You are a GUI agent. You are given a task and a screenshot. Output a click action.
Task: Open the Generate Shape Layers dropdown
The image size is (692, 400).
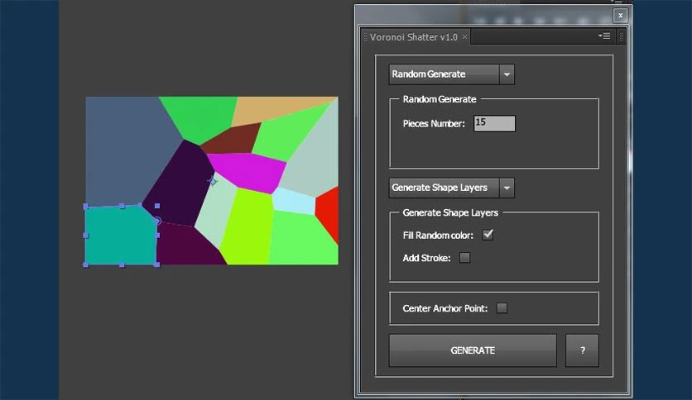451,188
